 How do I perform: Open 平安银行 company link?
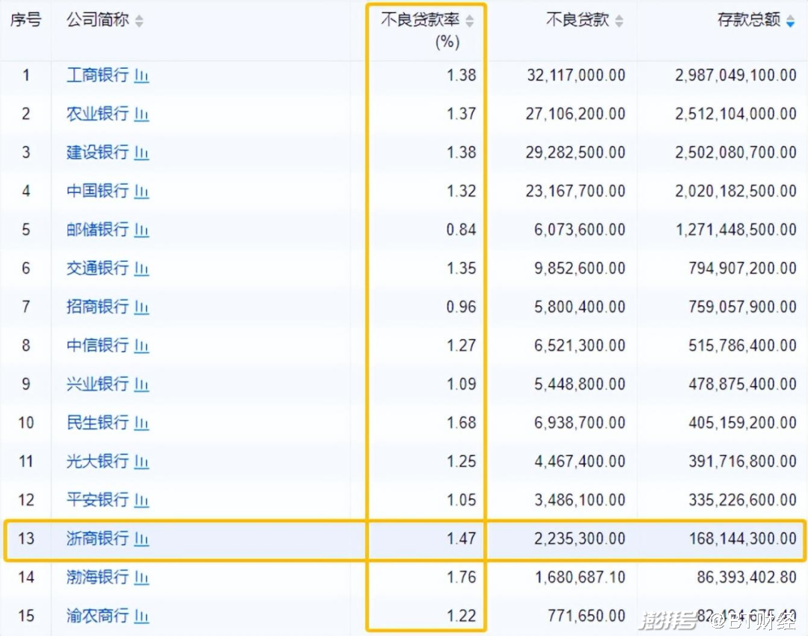coord(97,500)
